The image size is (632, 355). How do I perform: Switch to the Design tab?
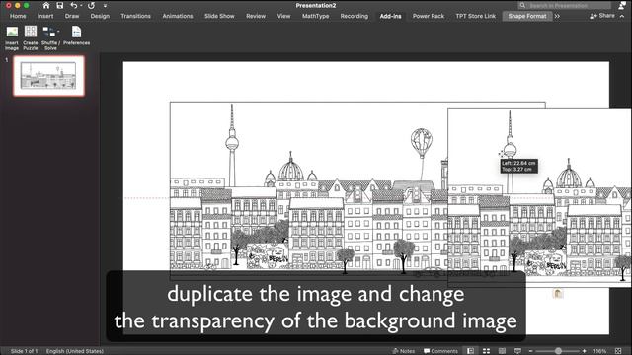100,16
